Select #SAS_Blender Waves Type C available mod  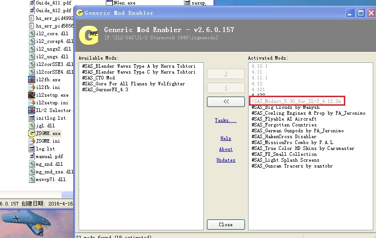(139, 72)
